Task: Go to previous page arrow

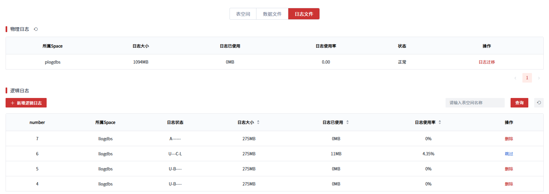Action: [x=515, y=78]
